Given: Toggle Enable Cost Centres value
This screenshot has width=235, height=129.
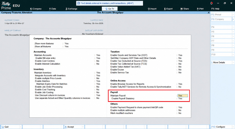Looking at the screenshot, I should pos(98,61).
